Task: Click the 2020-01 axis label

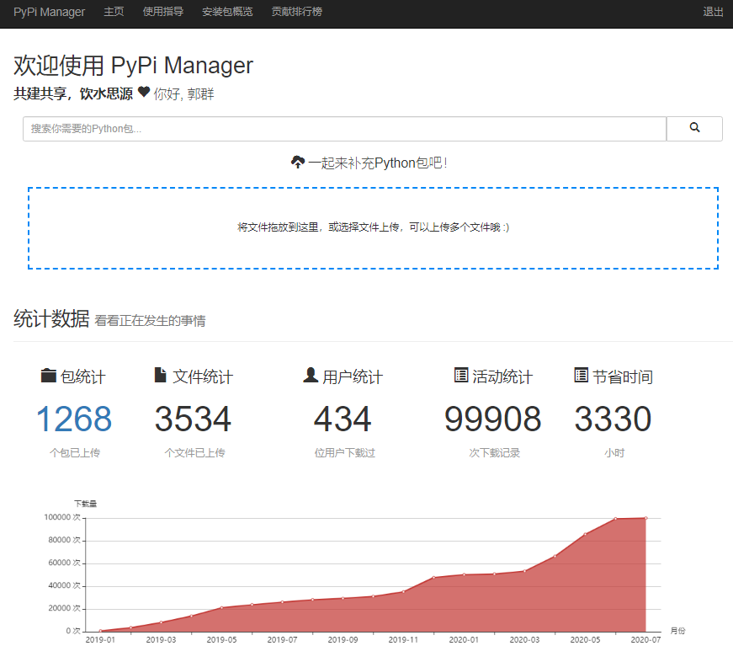Action: tap(464, 639)
